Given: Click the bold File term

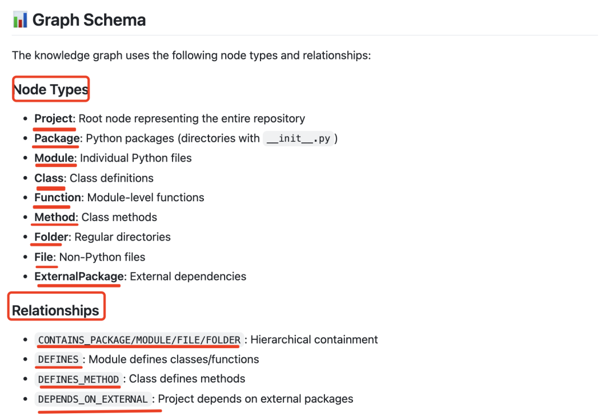Looking at the screenshot, I should (x=44, y=257).
